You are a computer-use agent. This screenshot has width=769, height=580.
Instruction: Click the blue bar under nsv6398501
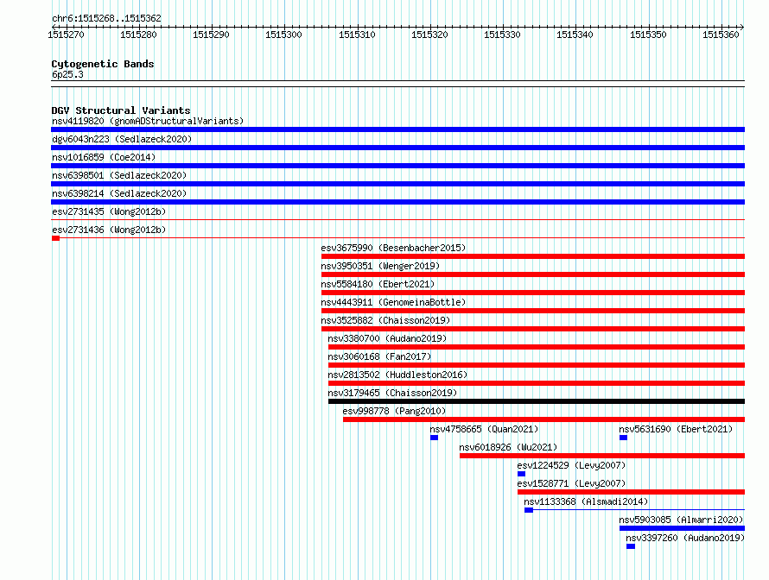coord(397,184)
